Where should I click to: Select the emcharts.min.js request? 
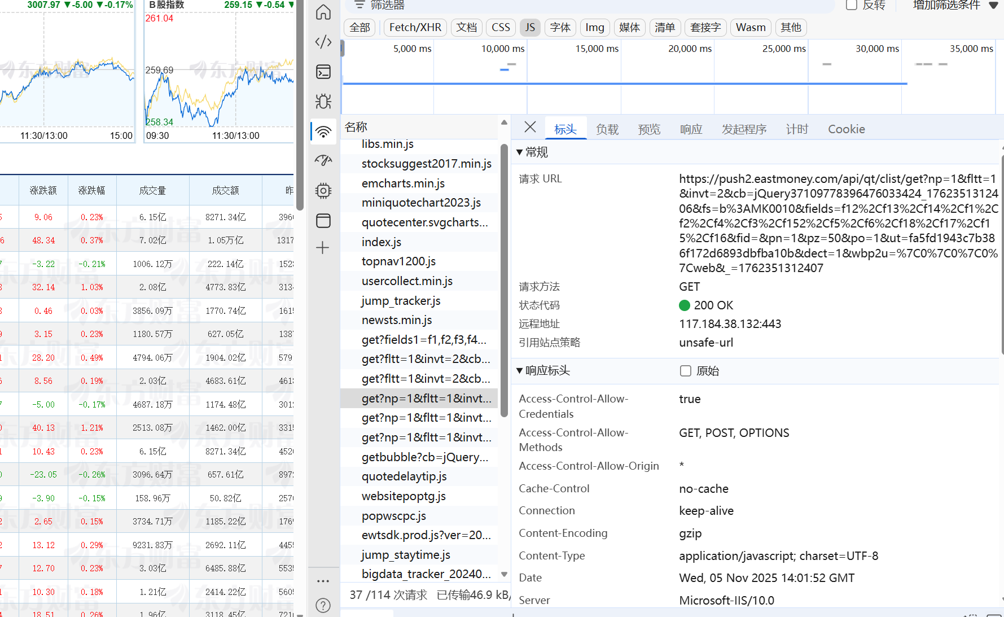[x=419, y=183]
